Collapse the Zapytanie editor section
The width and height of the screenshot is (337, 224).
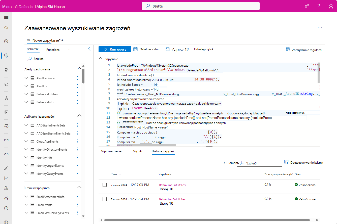point(100,59)
